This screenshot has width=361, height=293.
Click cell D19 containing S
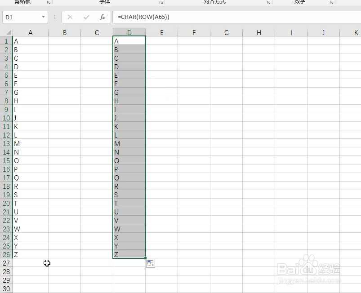[129, 195]
